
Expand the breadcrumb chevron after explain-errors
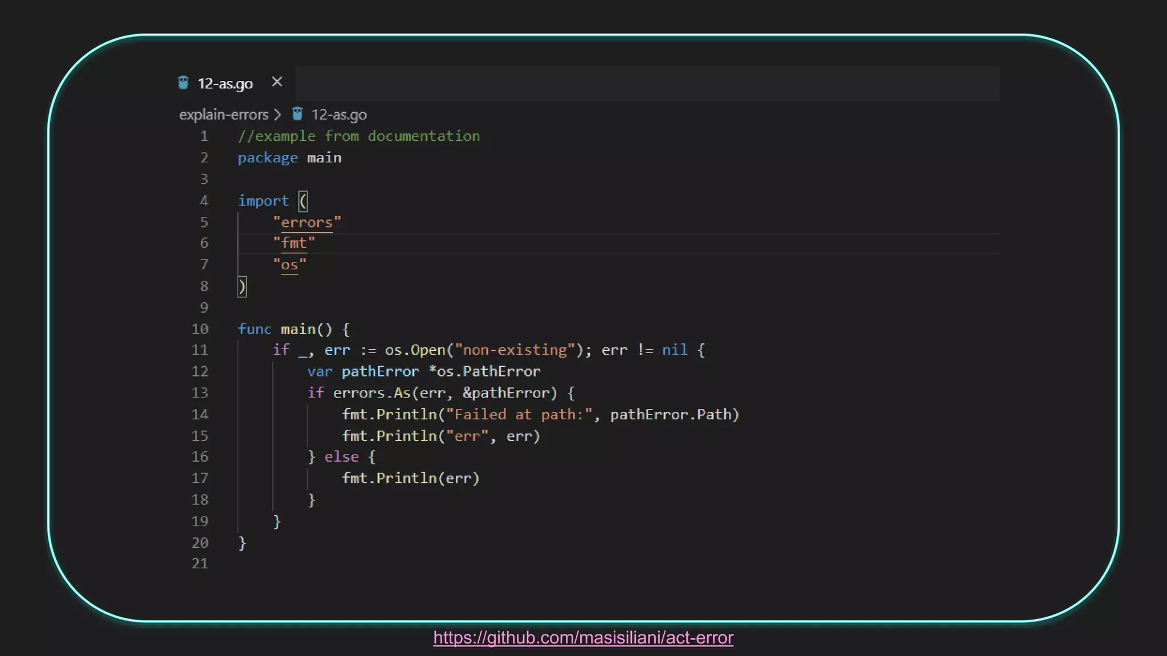click(x=278, y=114)
